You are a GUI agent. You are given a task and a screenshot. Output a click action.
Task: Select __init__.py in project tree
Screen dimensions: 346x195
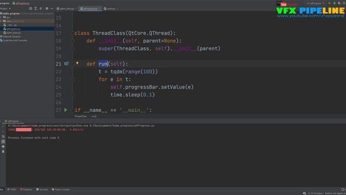(x=12, y=25)
